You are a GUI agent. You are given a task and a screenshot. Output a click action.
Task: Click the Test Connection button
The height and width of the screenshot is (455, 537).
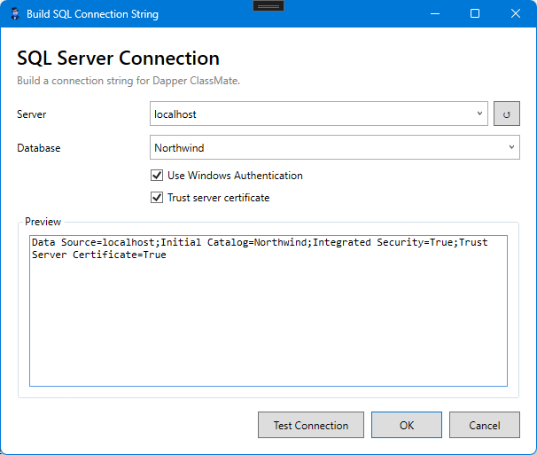311,425
